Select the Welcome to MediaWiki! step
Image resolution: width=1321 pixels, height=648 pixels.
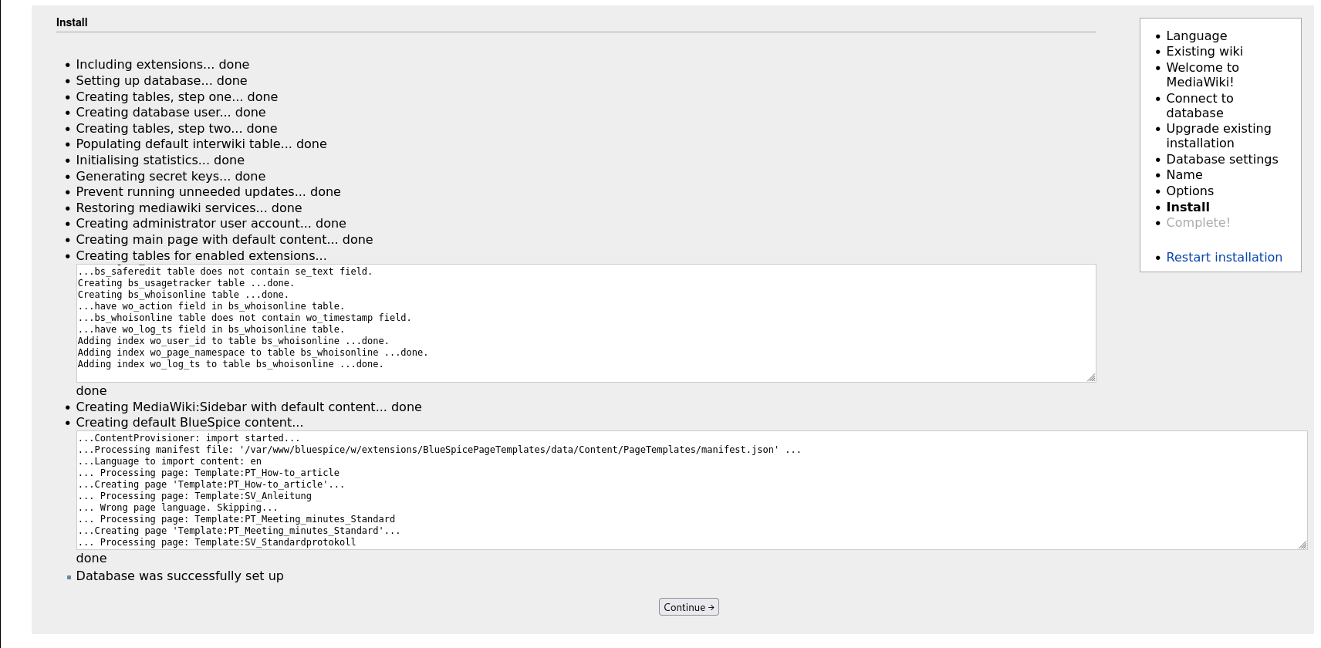(x=1202, y=75)
